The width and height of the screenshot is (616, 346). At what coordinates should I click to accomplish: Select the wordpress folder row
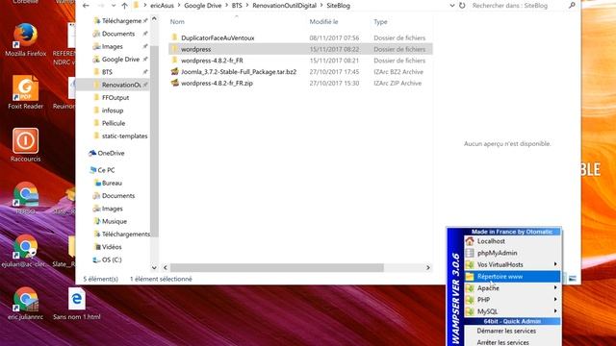pos(300,49)
